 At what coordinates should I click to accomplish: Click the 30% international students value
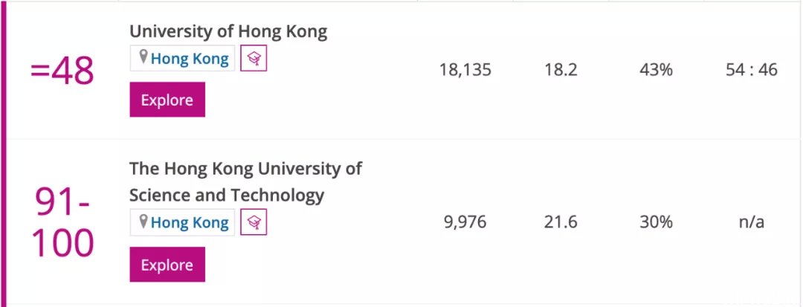coord(656,222)
